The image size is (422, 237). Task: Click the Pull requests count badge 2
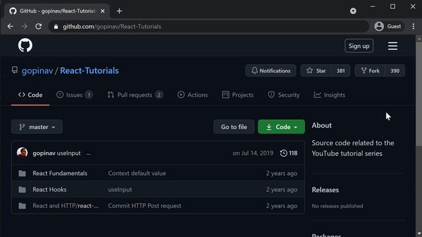click(159, 95)
